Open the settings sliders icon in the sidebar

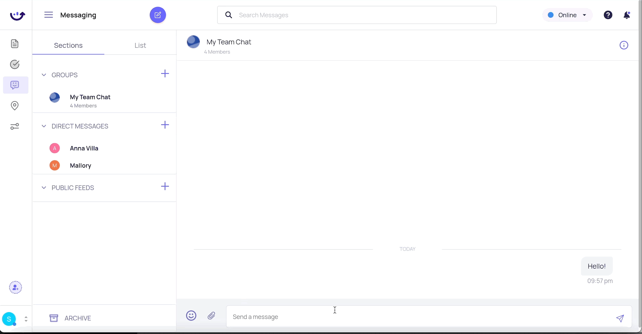coord(15,126)
